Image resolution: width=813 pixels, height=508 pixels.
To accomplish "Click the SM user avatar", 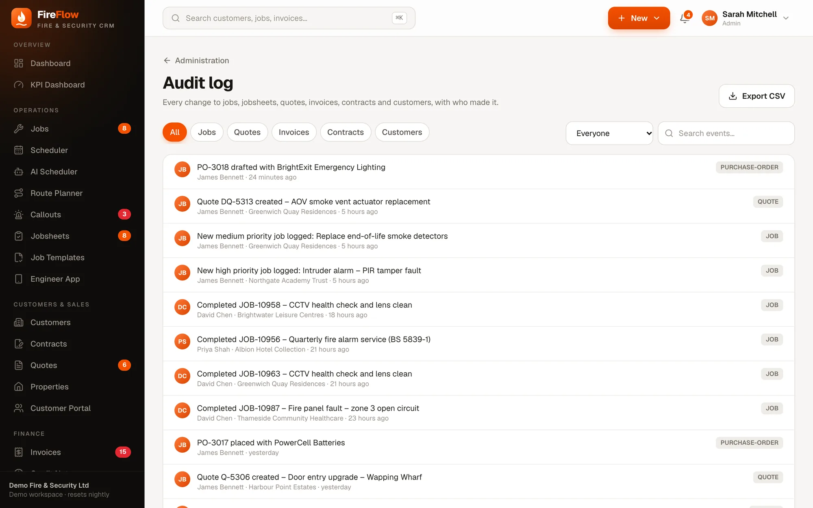I will 710,18.
